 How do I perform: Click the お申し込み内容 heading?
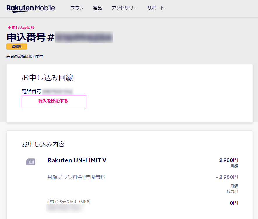point(43,144)
